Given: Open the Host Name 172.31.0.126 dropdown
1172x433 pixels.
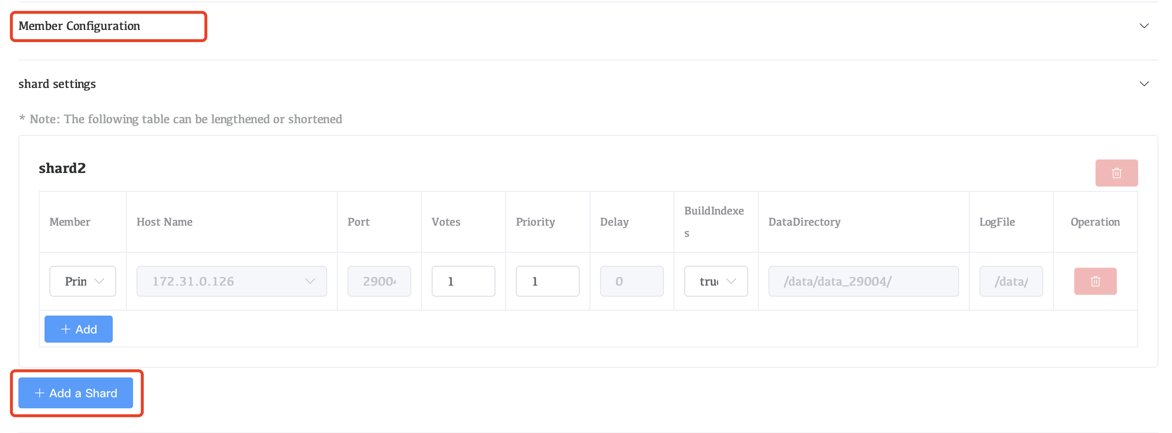Looking at the screenshot, I should tap(231, 281).
